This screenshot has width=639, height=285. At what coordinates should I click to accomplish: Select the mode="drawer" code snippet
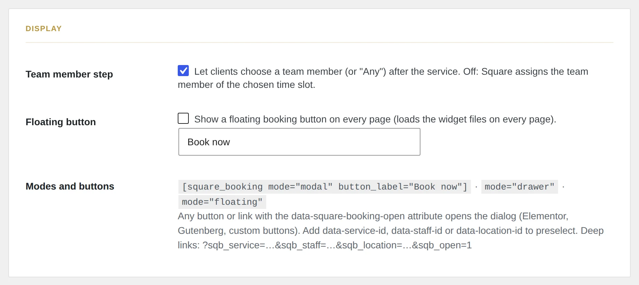coord(519,187)
